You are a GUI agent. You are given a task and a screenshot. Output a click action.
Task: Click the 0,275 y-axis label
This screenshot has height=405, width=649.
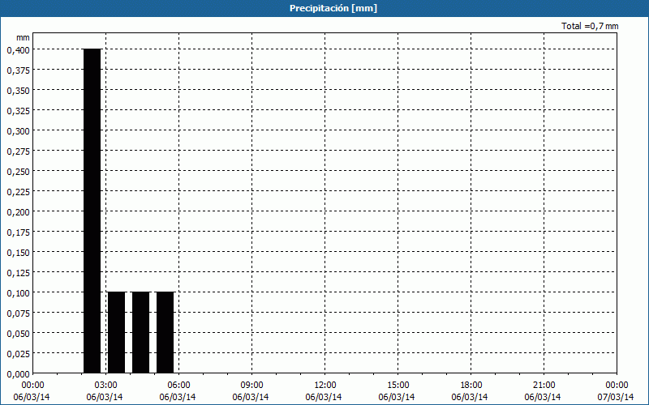pos(18,151)
